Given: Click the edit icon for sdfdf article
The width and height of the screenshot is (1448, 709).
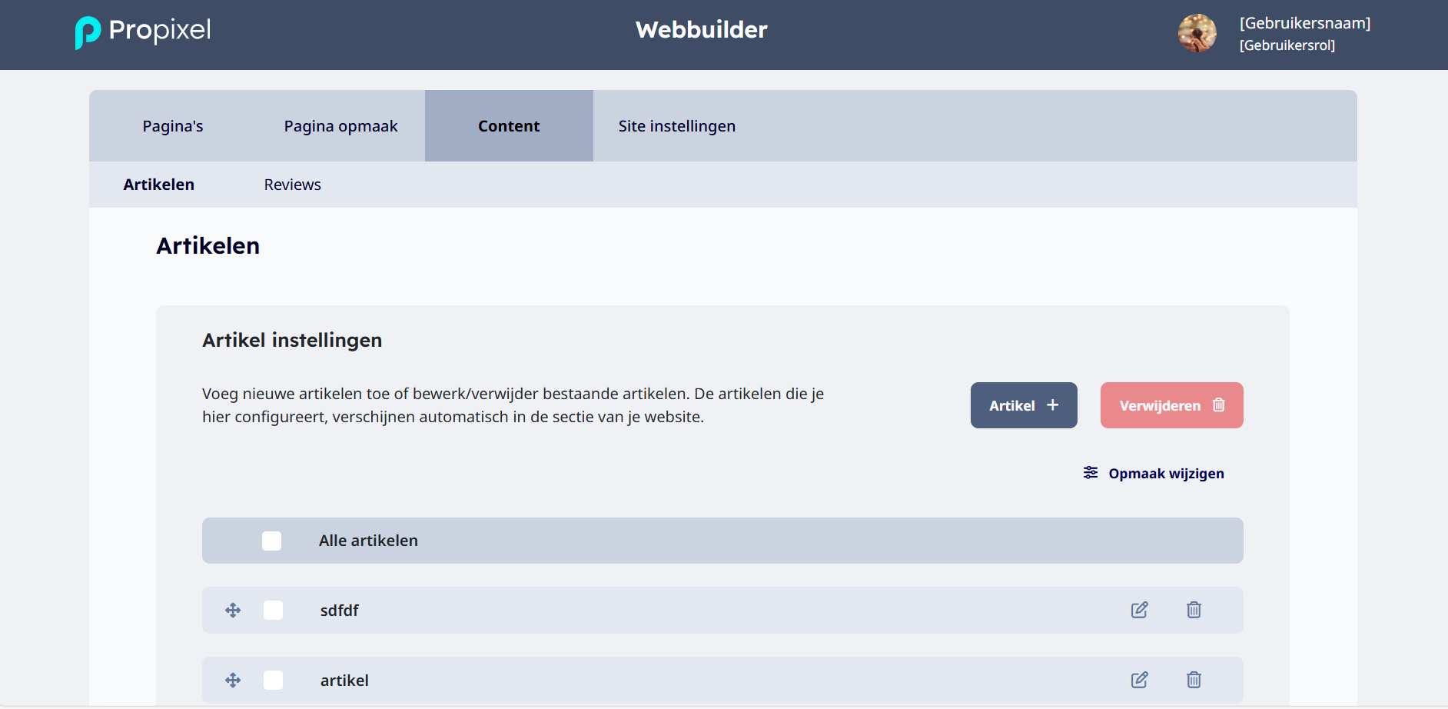Looking at the screenshot, I should pos(1140,610).
